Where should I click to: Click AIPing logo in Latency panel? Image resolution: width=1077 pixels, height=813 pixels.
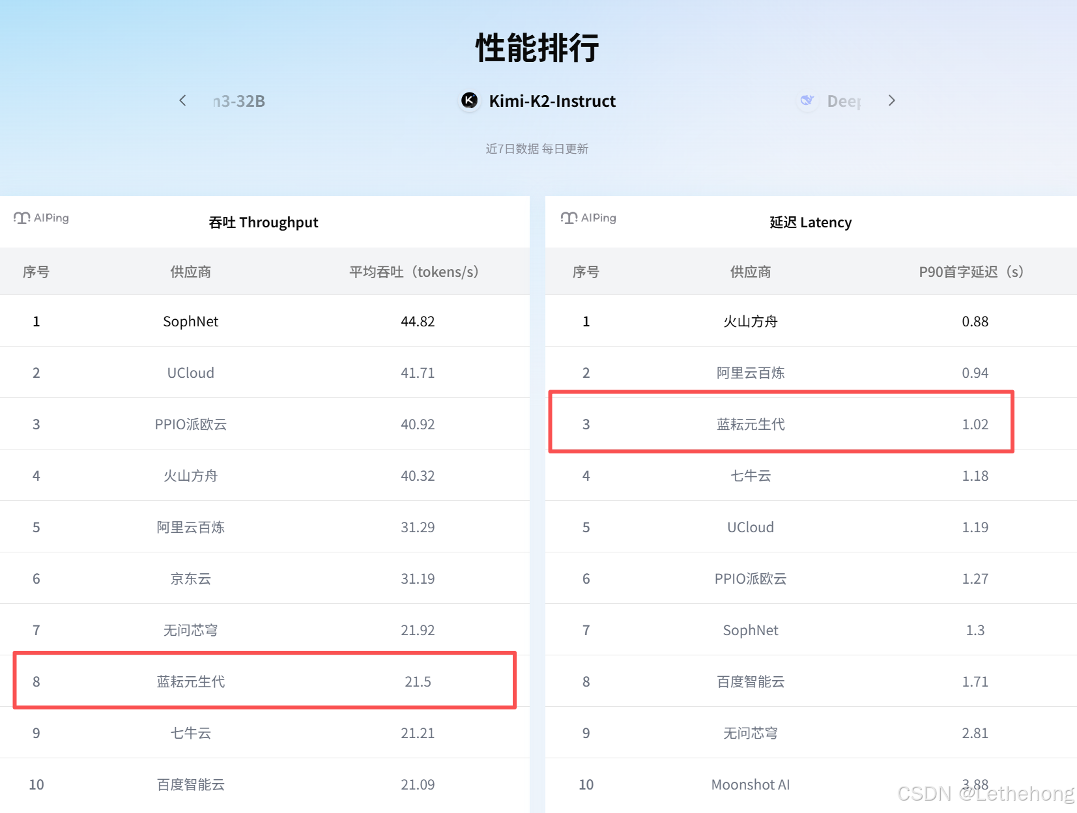(x=588, y=218)
